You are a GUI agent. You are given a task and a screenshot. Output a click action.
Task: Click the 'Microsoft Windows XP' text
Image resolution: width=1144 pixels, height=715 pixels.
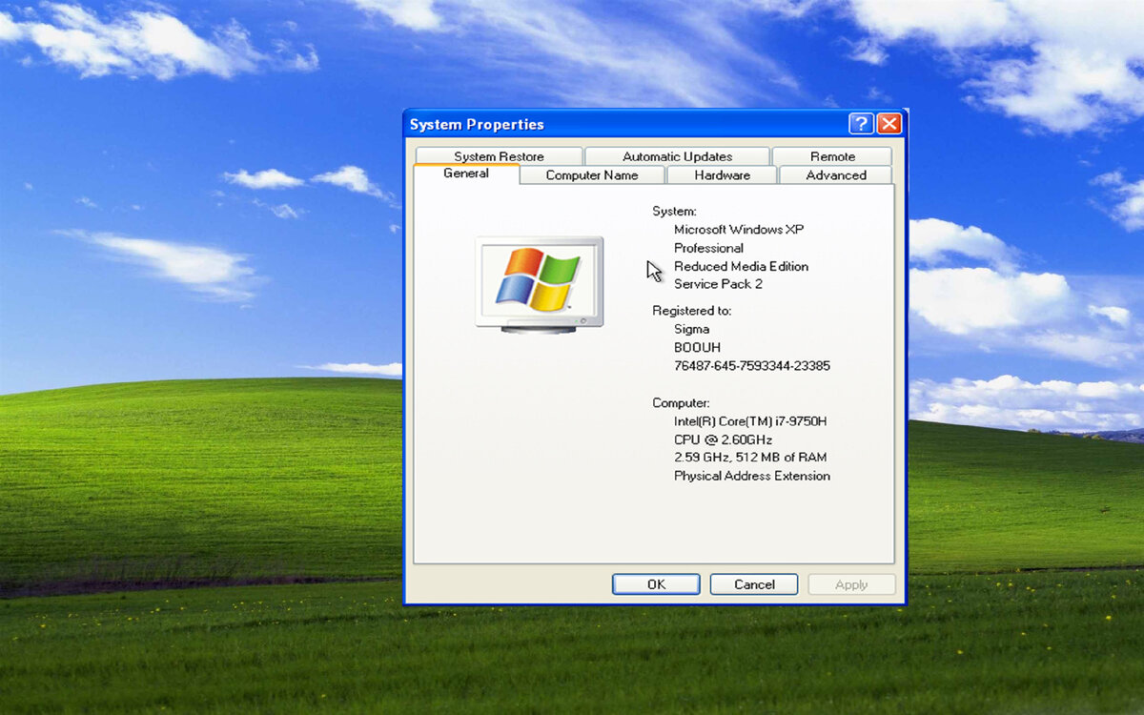[x=739, y=230]
